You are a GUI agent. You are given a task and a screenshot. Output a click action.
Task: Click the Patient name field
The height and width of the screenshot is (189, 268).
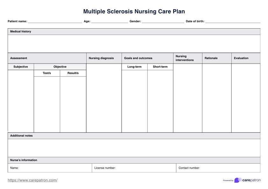[x=55, y=21]
